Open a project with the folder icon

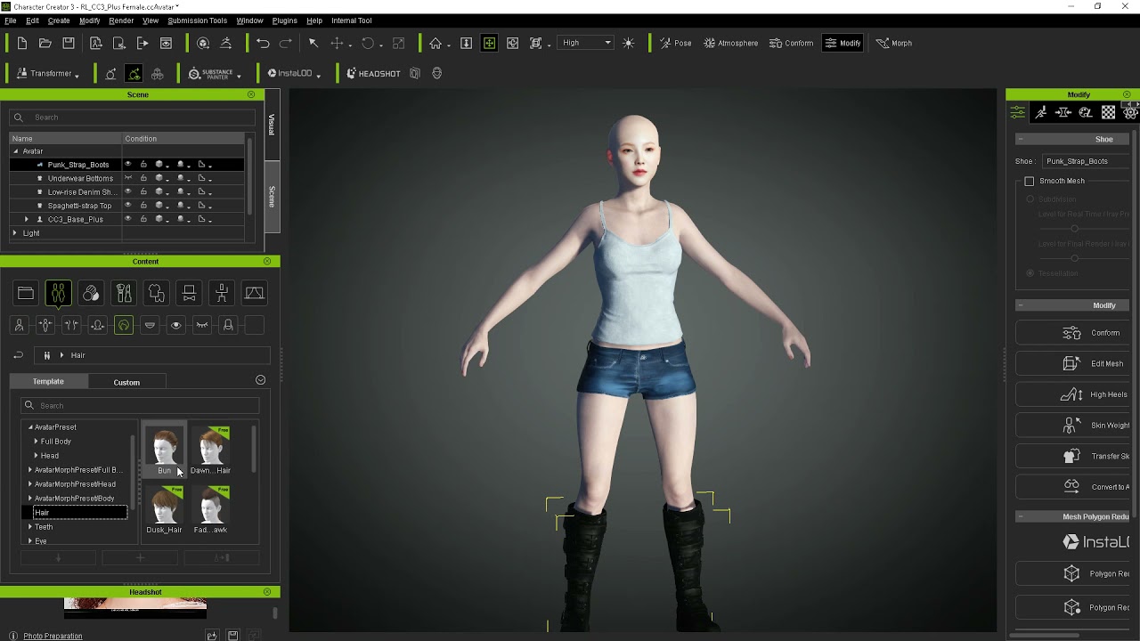click(x=45, y=43)
